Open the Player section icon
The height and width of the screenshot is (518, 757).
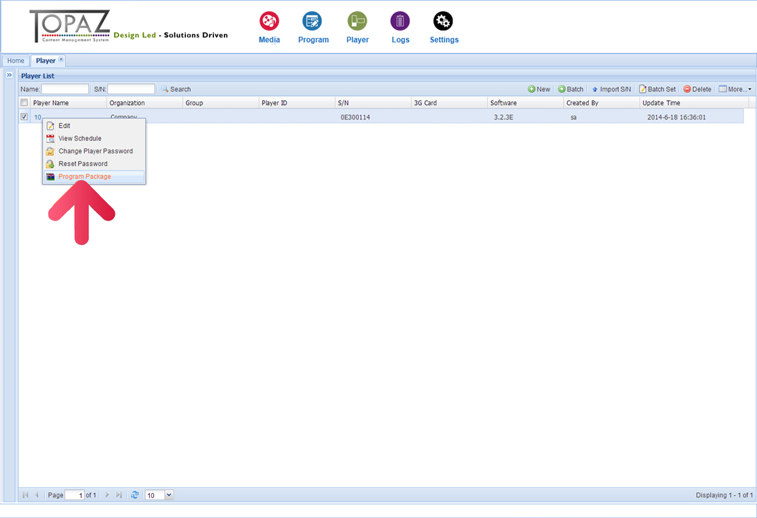tap(357, 21)
